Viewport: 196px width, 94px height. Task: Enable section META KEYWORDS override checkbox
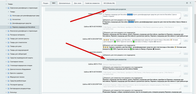[x=104, y=32]
